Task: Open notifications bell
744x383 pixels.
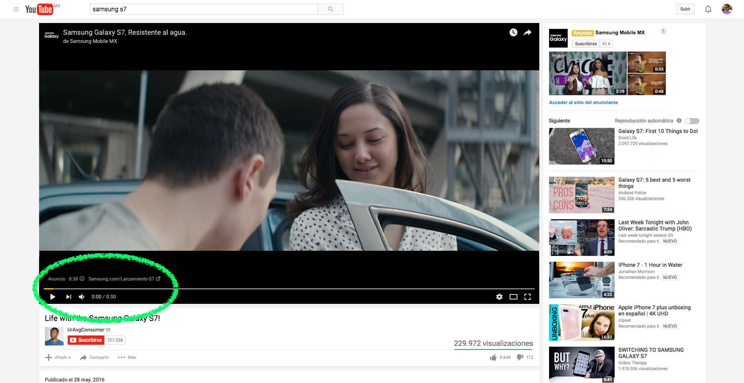Action: coord(708,9)
